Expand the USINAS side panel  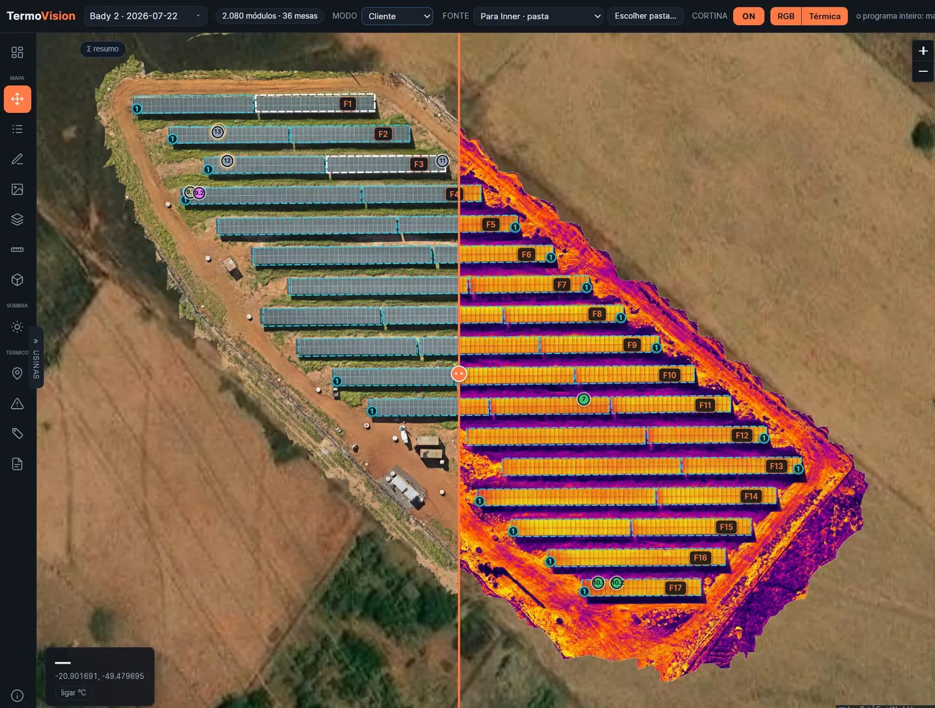[36, 357]
